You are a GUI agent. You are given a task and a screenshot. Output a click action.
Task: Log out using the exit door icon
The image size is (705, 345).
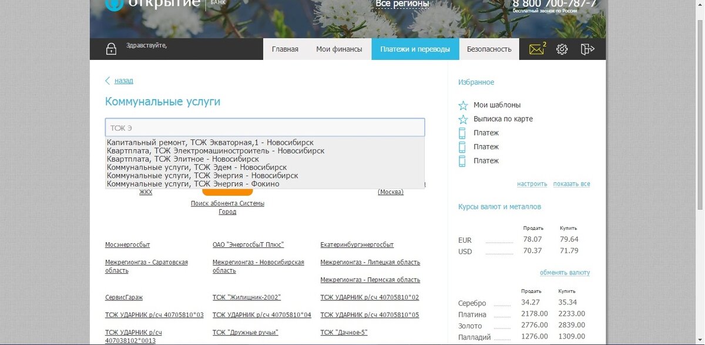pos(587,49)
